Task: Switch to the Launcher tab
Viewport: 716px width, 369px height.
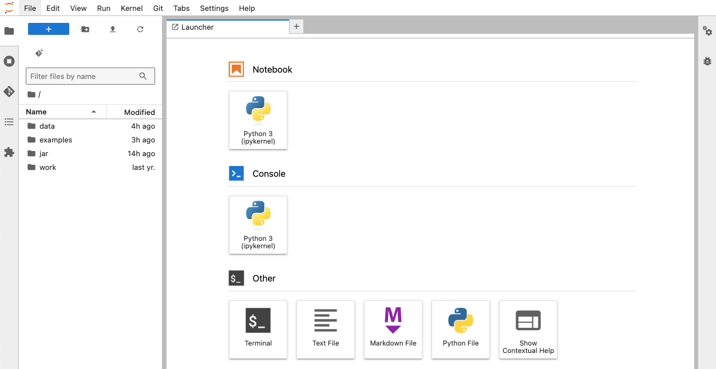Action: [197, 27]
